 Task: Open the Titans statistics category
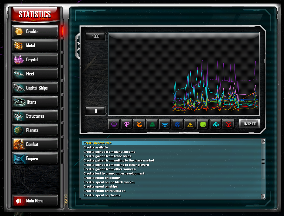click(x=35, y=102)
